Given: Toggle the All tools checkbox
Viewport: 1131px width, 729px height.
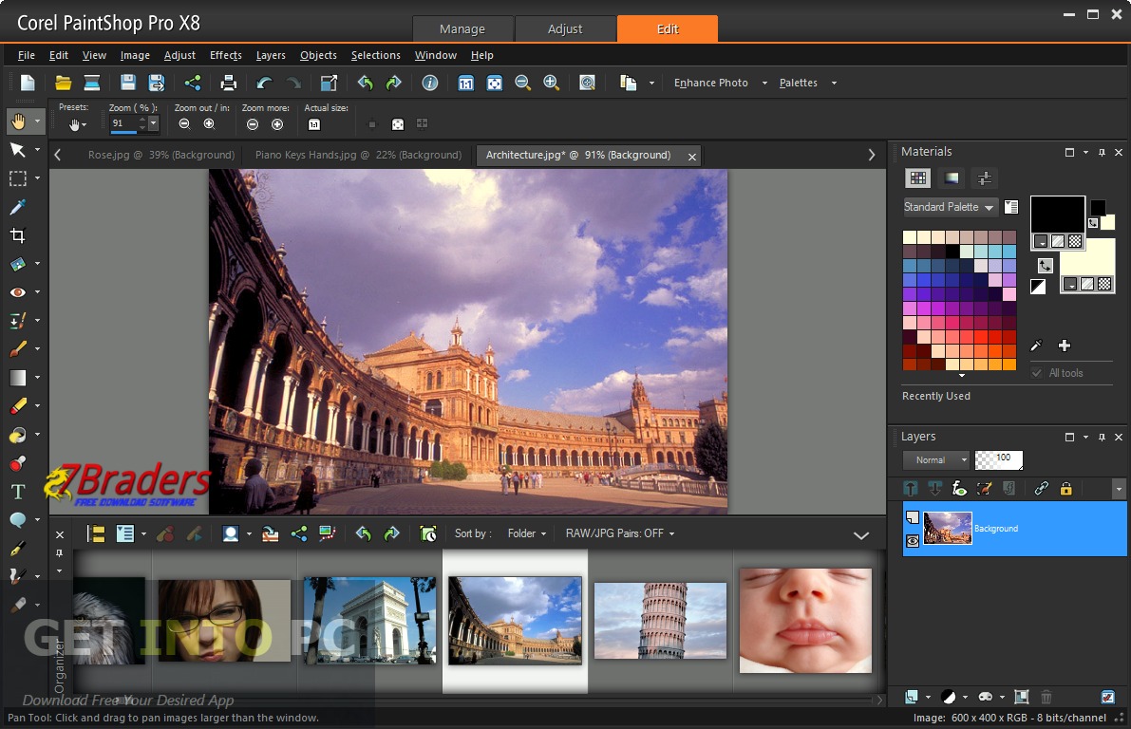Looking at the screenshot, I should click(1036, 373).
